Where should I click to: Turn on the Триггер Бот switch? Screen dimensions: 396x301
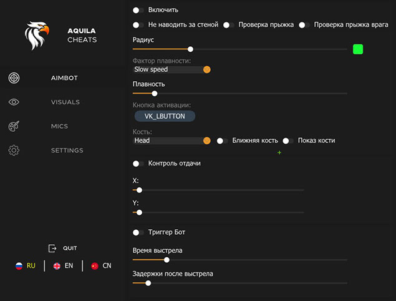pos(138,232)
